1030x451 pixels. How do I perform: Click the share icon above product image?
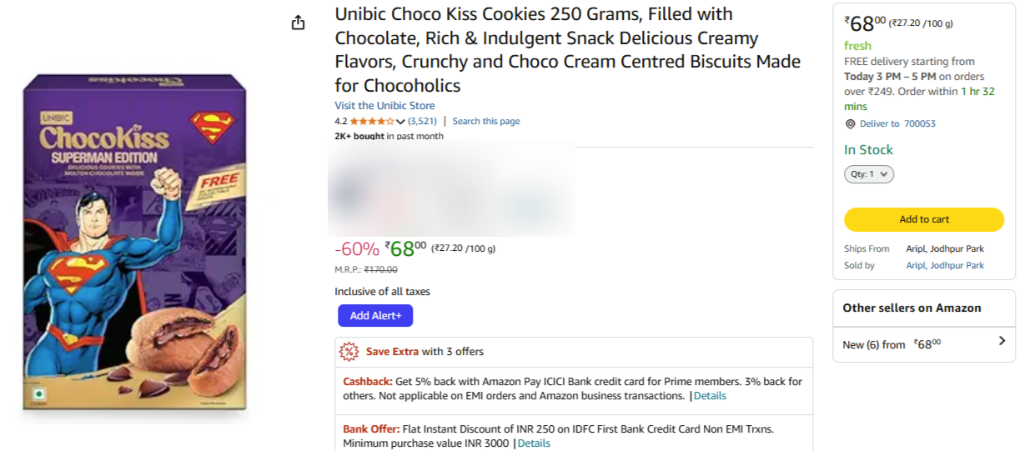click(x=298, y=23)
